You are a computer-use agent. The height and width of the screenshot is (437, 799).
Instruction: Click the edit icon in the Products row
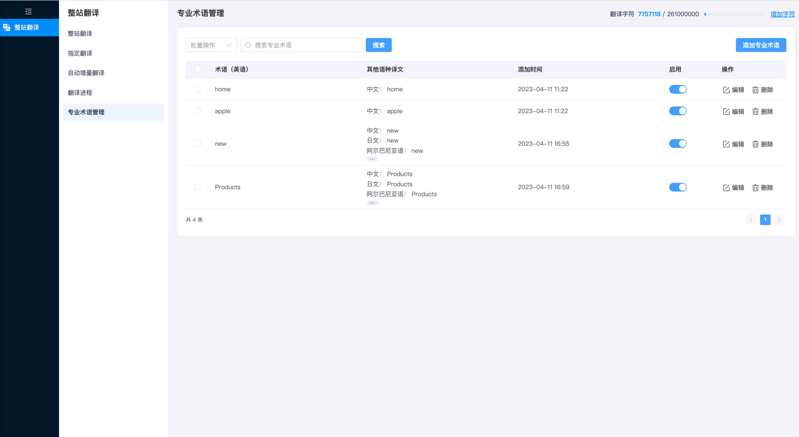[726, 187]
